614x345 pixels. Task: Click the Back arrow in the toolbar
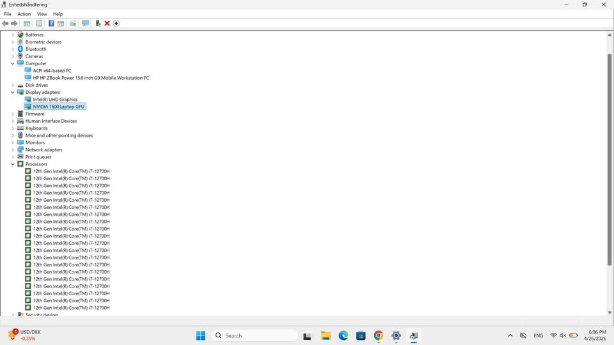click(5, 24)
